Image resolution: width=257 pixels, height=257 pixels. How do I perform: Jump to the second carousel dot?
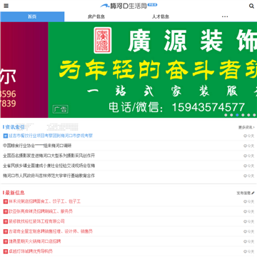tap(231, 115)
